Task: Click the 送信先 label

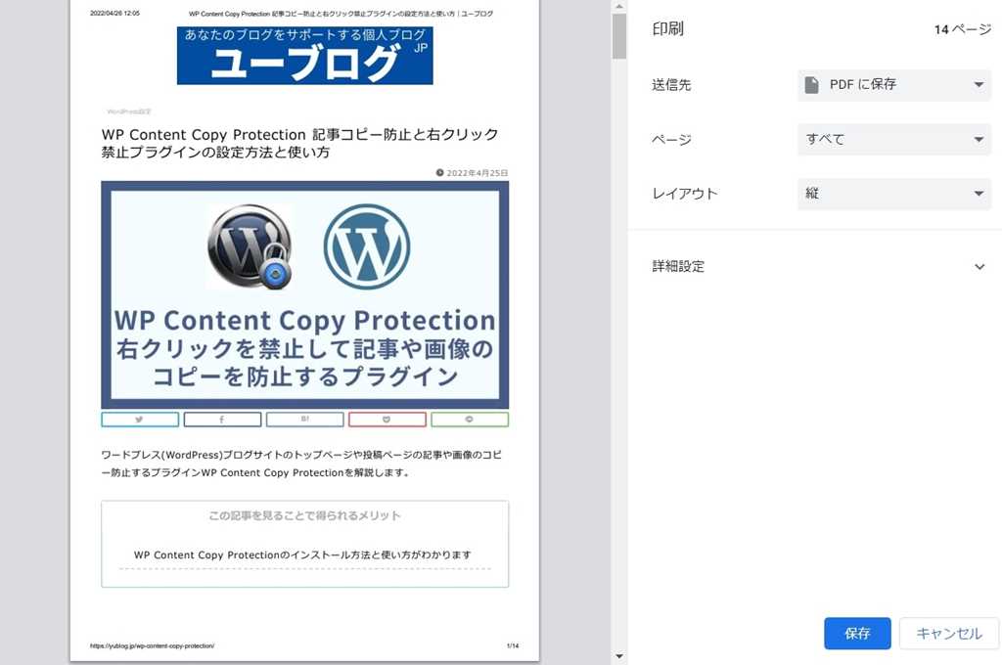Action: pyautogui.click(x=671, y=85)
